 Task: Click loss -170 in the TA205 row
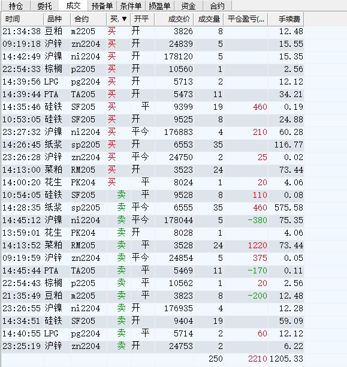click(x=257, y=270)
